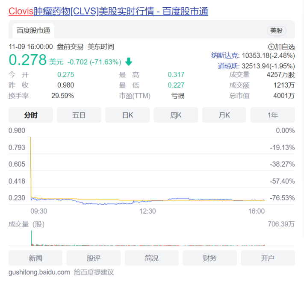Click the green down arrow icon
This screenshot has height=282, width=304.
point(129,62)
